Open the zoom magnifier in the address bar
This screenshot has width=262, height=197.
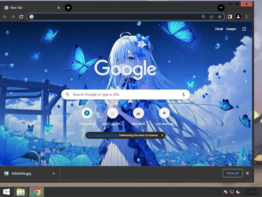(x=203, y=17)
